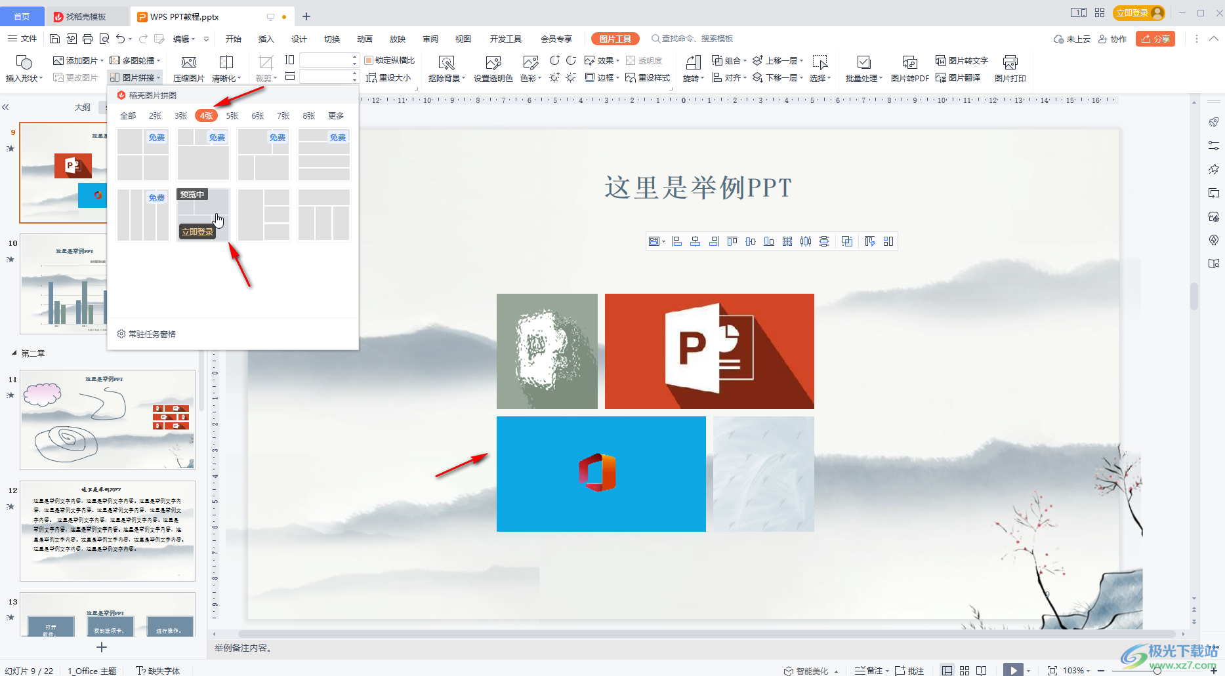Click Picture Translate (图片翻译) tool
Screen dimensions: 1225x676
pos(958,77)
